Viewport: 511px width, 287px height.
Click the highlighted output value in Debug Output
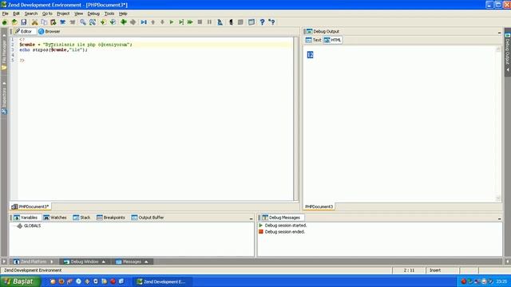(x=310, y=55)
